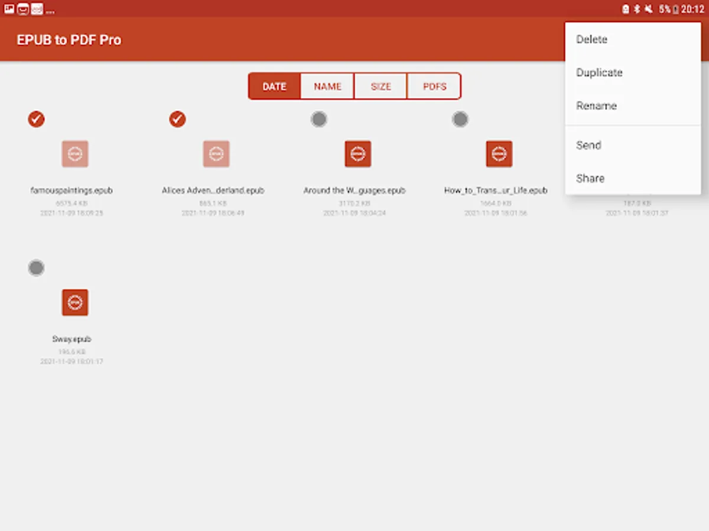Tap the 20:12 clock in status bar
The height and width of the screenshot is (531, 709).
[692, 9]
